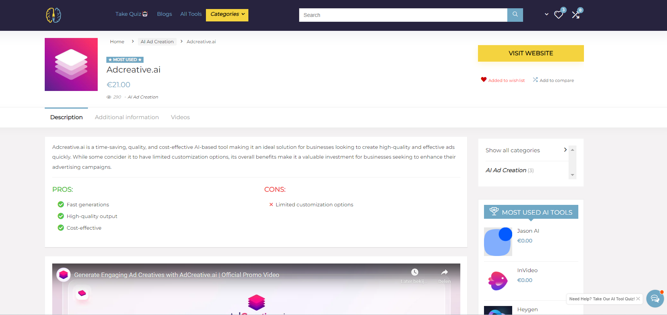Viewport: 667px width, 315px height.
Task: Click the AI Ad Creation breadcrumb
Action: [x=157, y=42]
